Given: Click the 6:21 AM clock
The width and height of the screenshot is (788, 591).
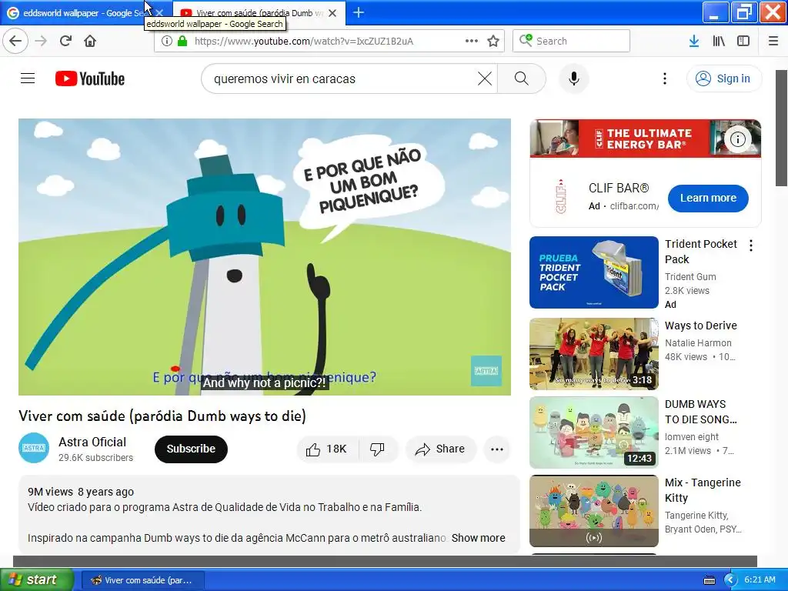Looking at the screenshot, I should pyautogui.click(x=760, y=580).
